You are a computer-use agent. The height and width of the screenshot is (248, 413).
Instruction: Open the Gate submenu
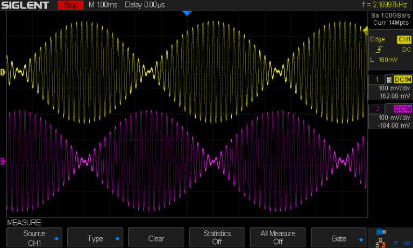tap(339, 238)
